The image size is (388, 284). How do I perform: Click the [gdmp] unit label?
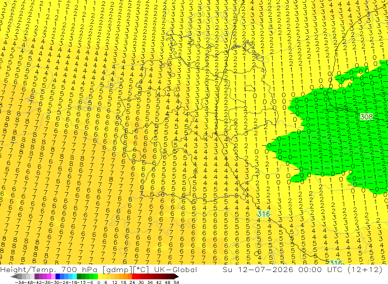[118, 269]
